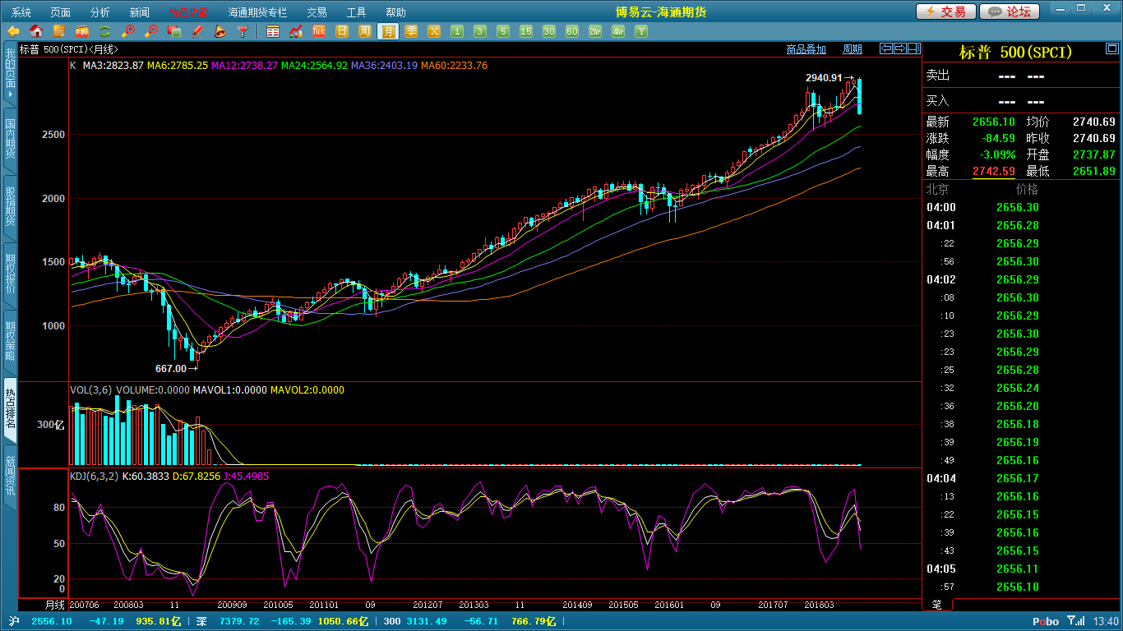Image resolution: width=1123 pixels, height=631 pixels.
Task: Zoom out with the minus magnifier icon
Action: click(x=151, y=31)
